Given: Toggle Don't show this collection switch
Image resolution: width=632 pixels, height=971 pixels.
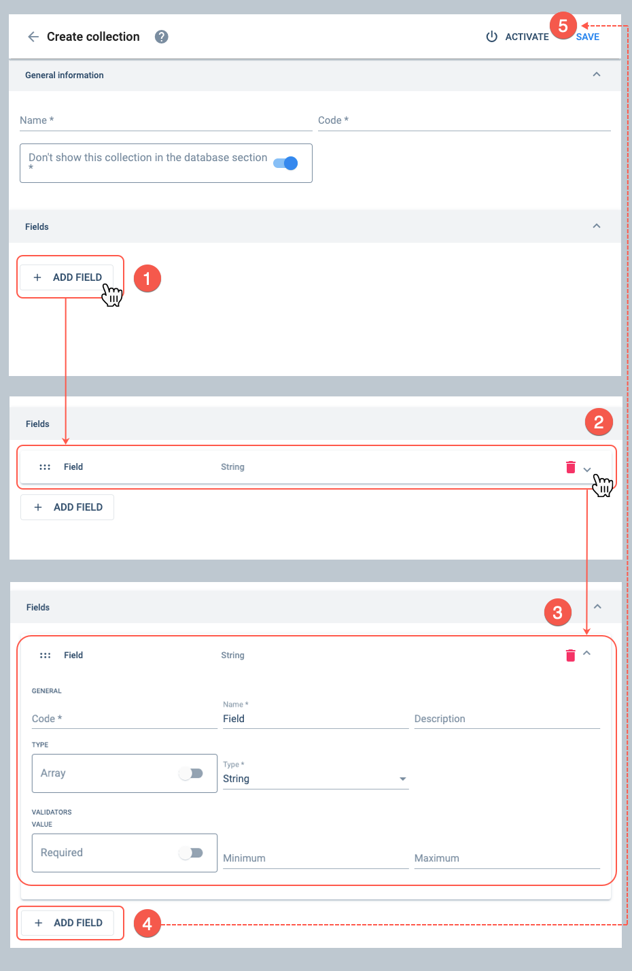Looking at the screenshot, I should 285,163.
